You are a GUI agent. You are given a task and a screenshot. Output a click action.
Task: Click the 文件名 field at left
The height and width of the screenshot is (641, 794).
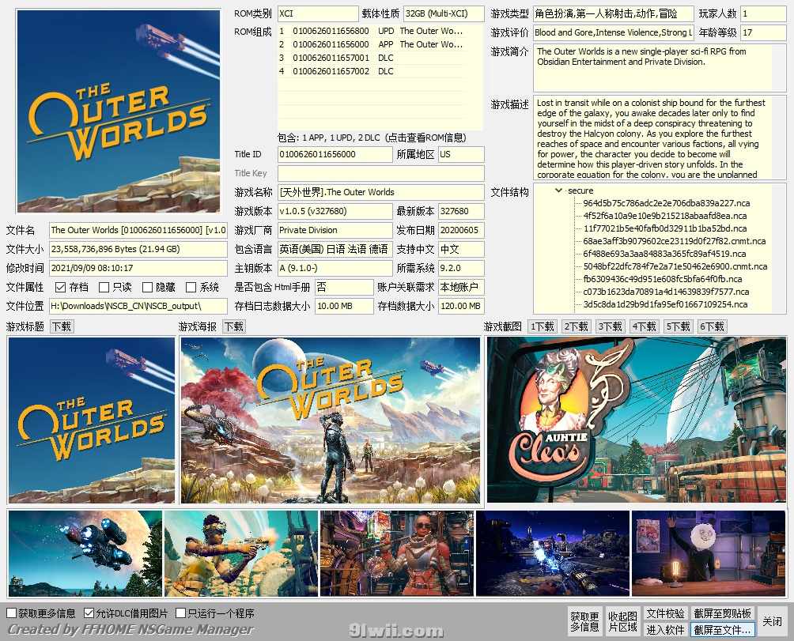pos(138,230)
